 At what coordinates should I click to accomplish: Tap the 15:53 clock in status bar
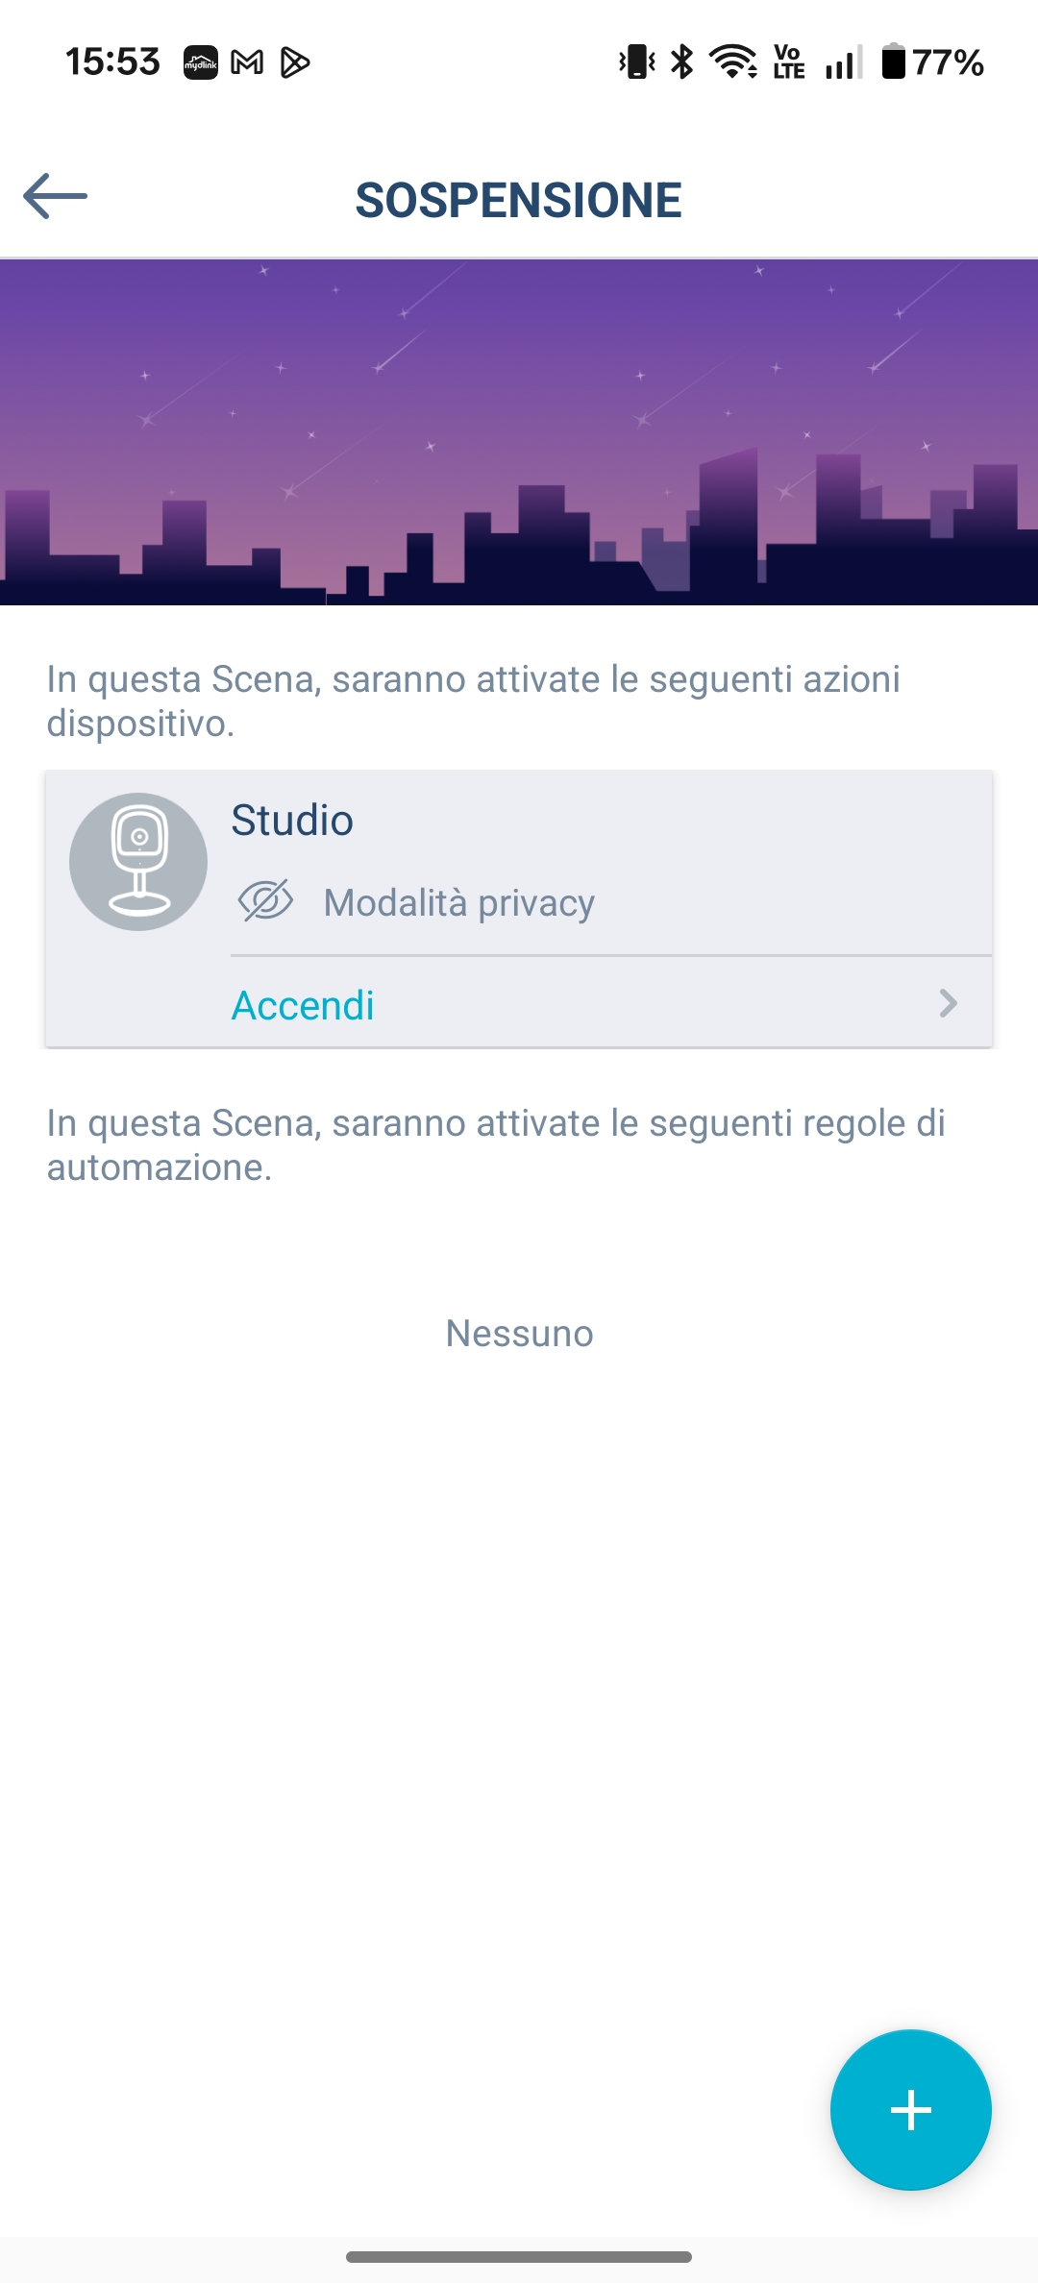(112, 62)
